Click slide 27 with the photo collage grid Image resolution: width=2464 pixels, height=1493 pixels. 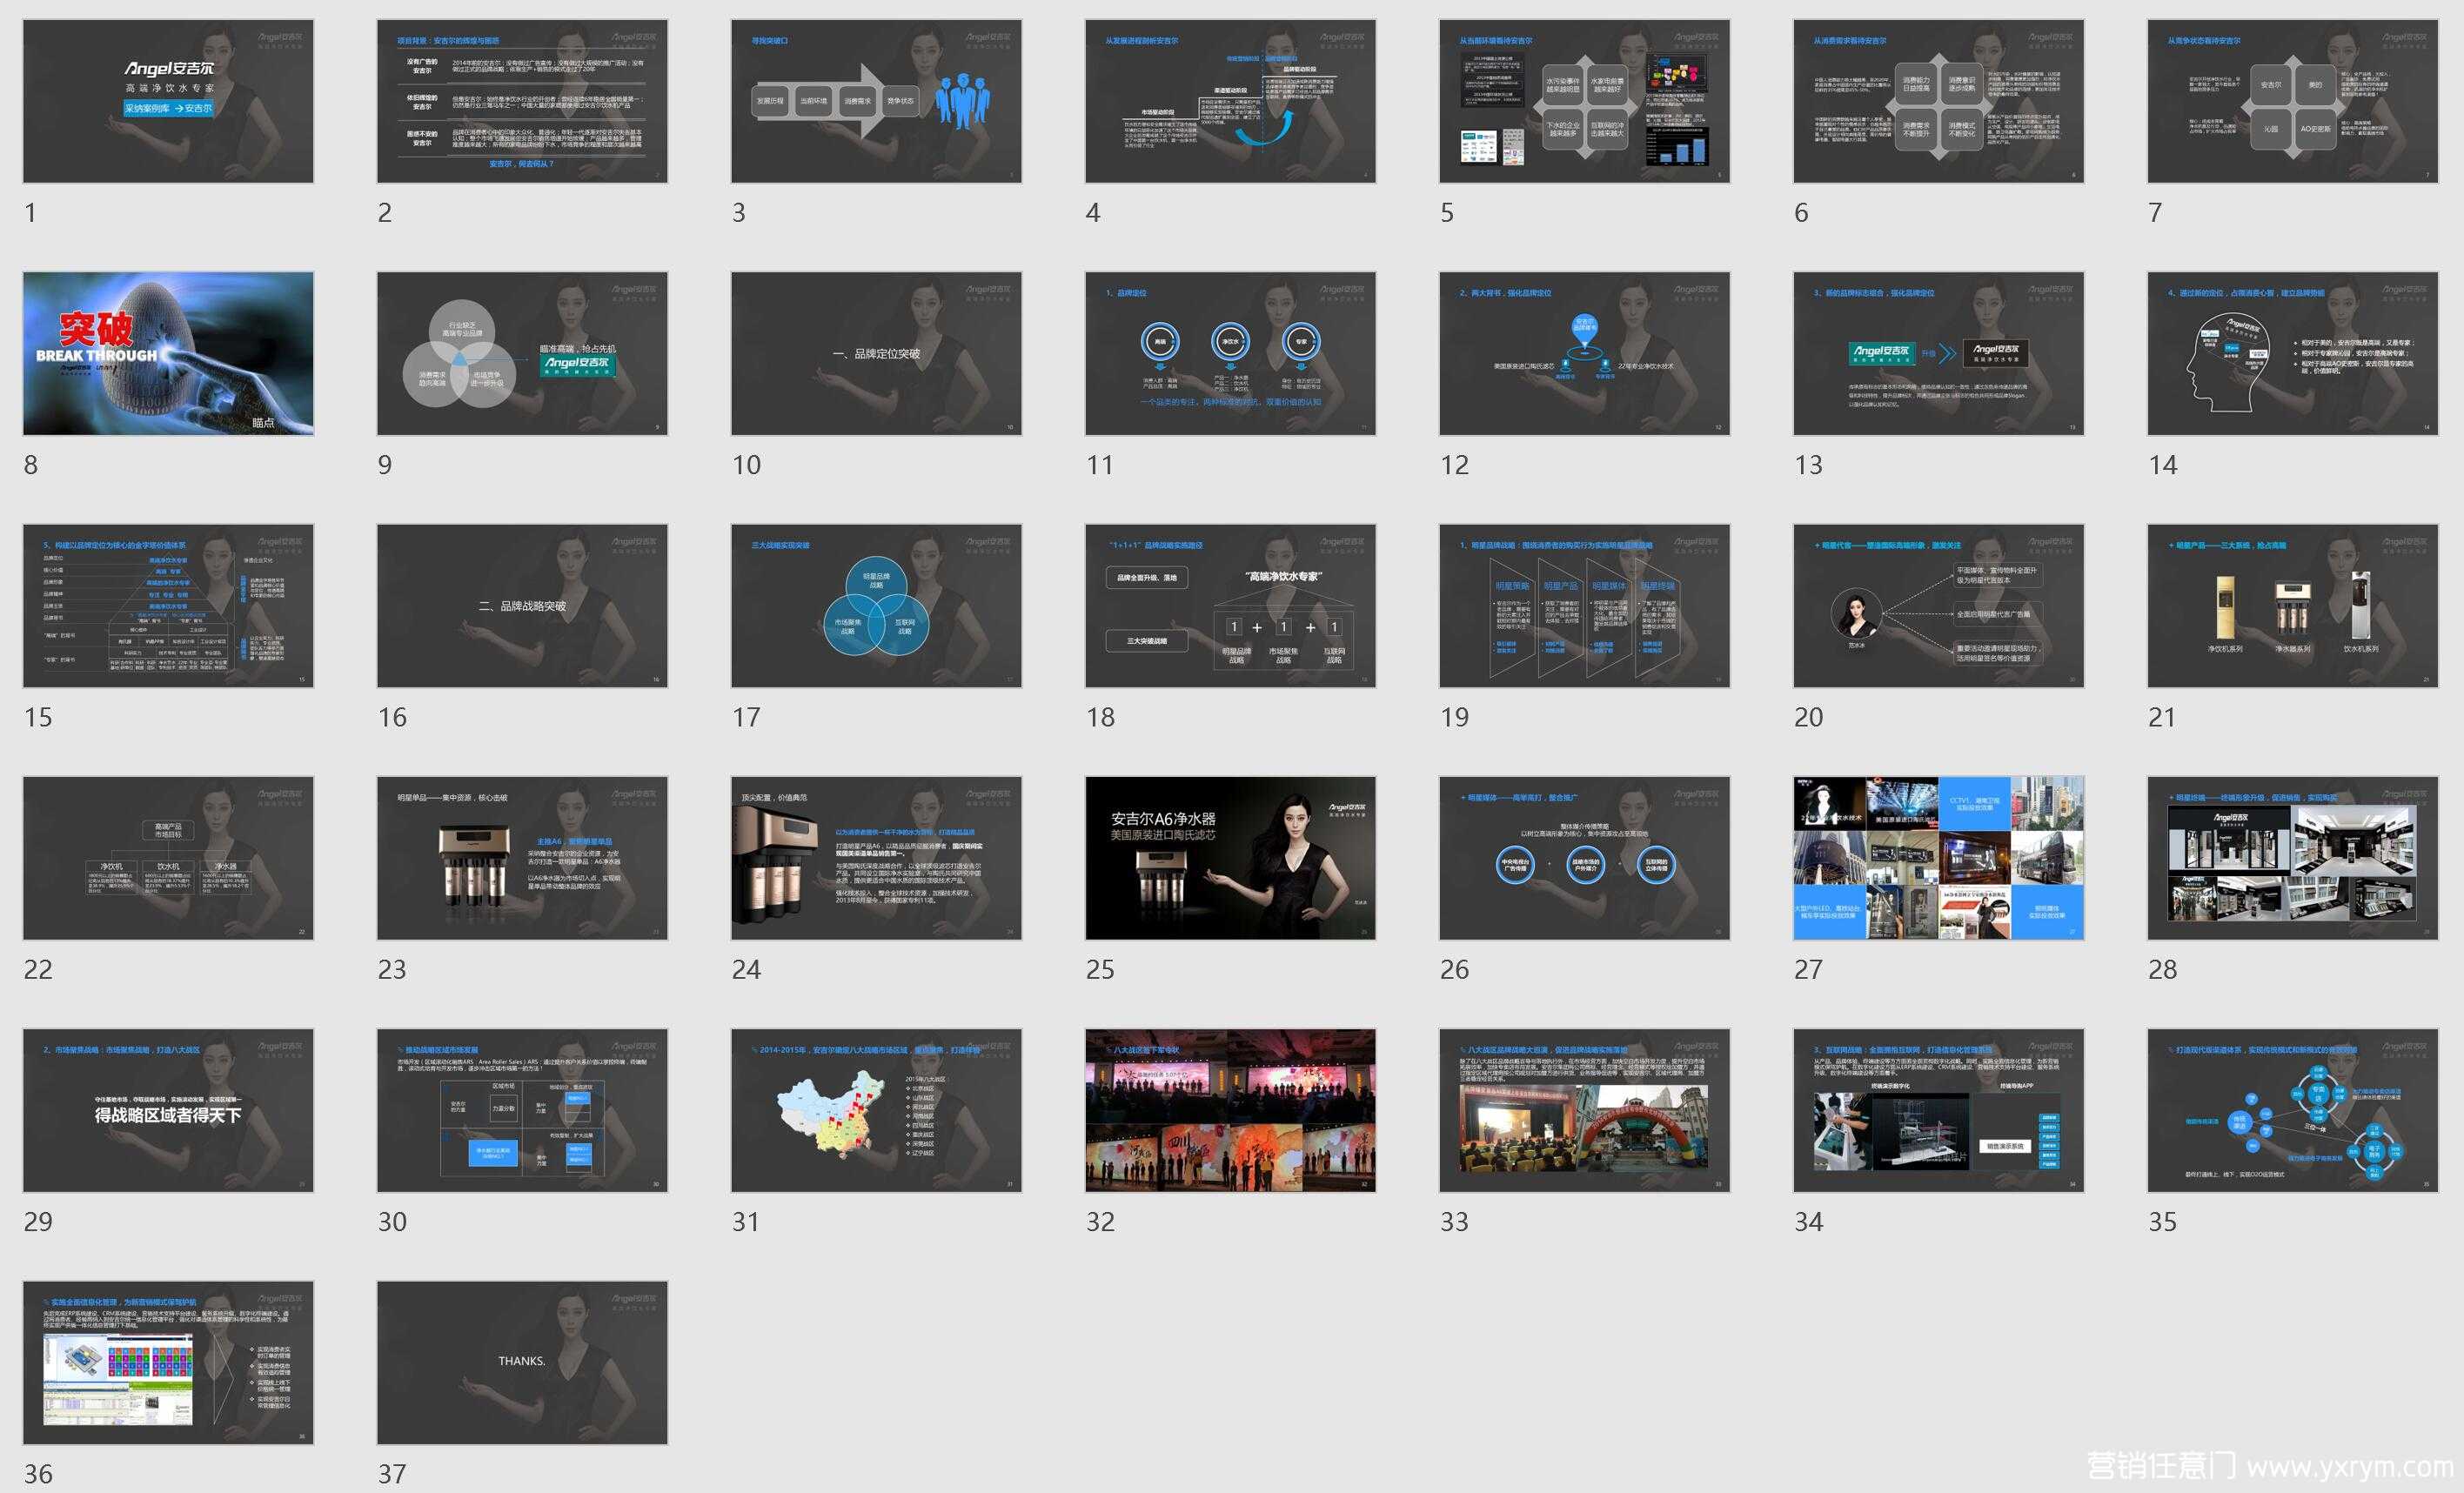(1938, 857)
